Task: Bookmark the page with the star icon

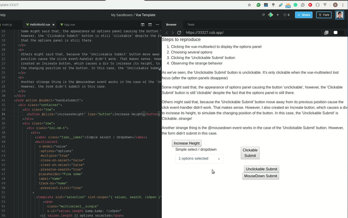Action: tap(249, 5)
